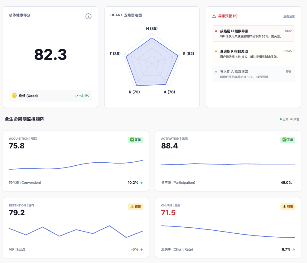Click the yellow circle next to 良好 (Good)
307x263 pixels.
14,96
